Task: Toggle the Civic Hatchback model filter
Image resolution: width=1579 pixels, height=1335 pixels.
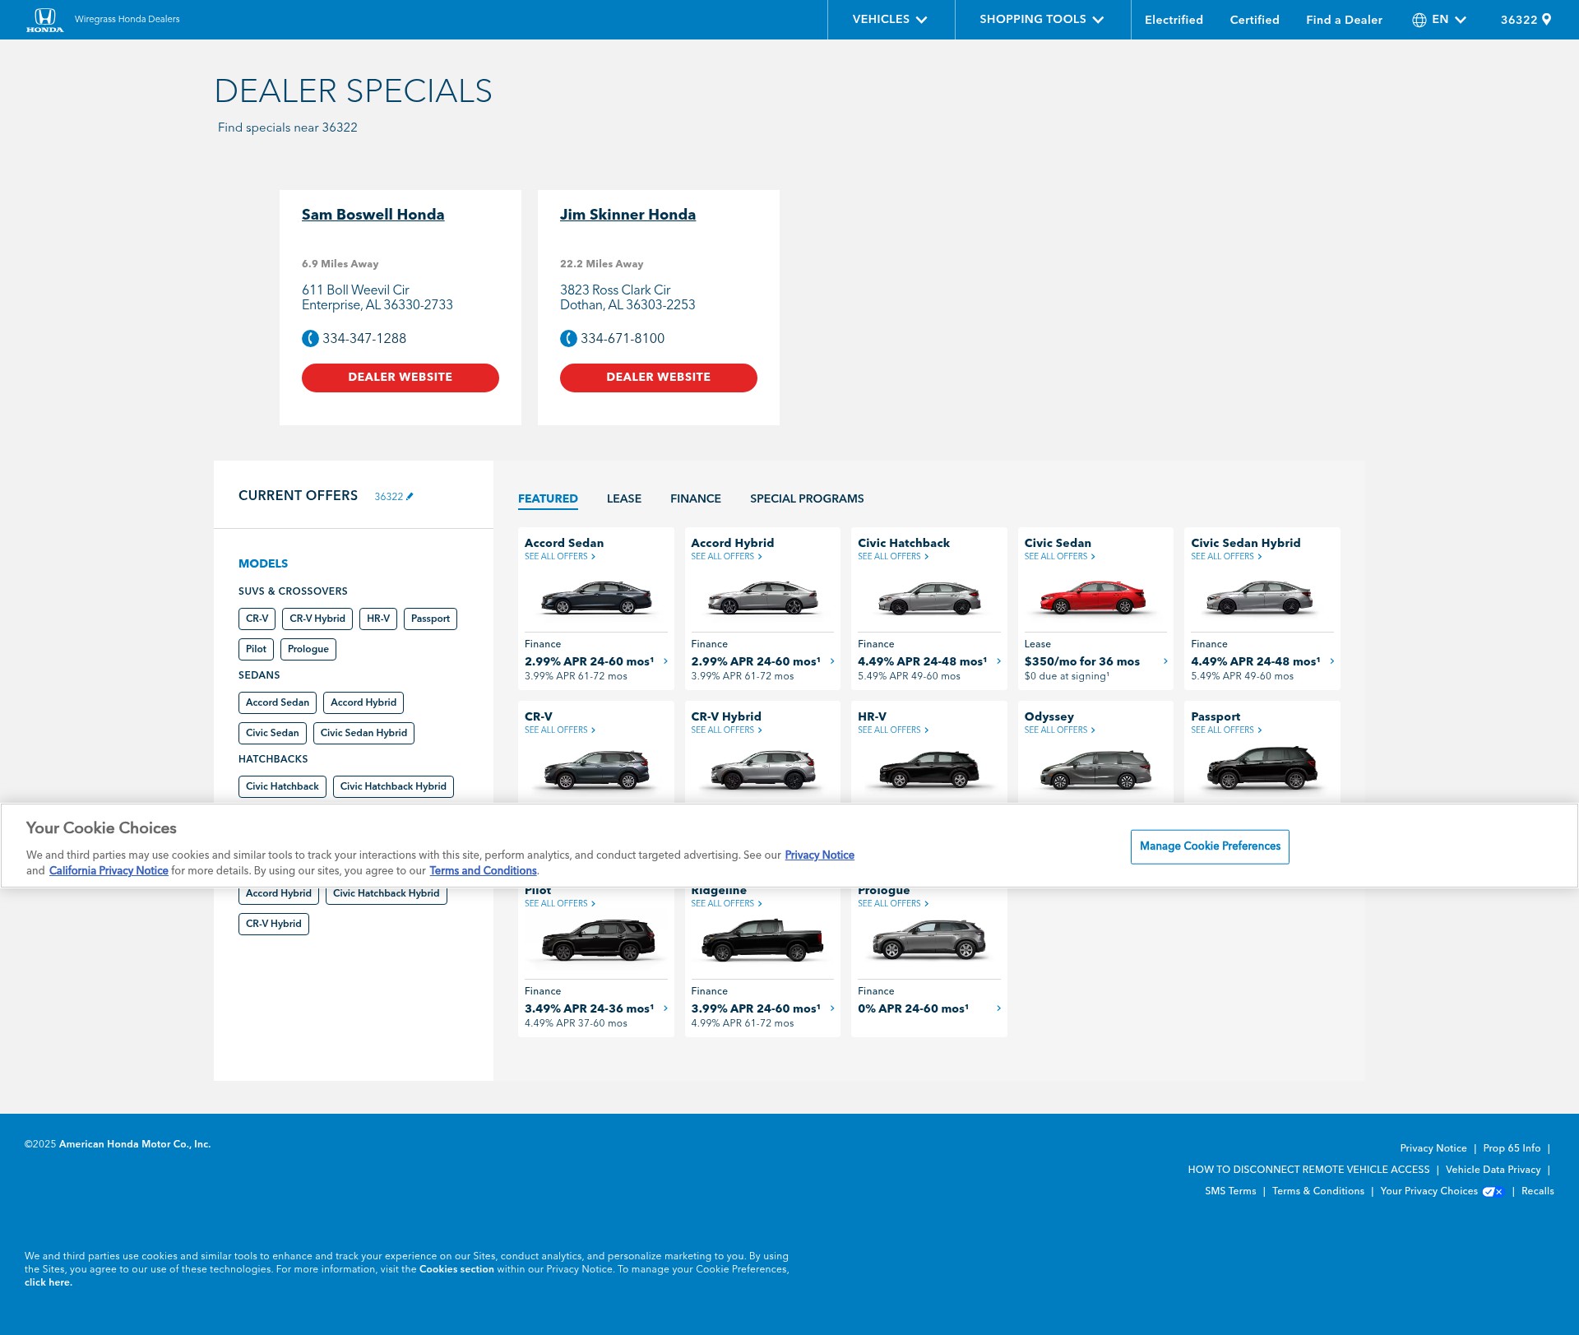Action: (282, 787)
